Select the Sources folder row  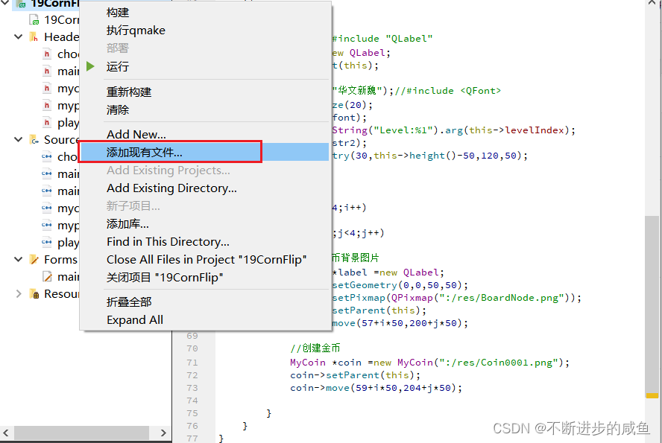pyautogui.click(x=40, y=139)
